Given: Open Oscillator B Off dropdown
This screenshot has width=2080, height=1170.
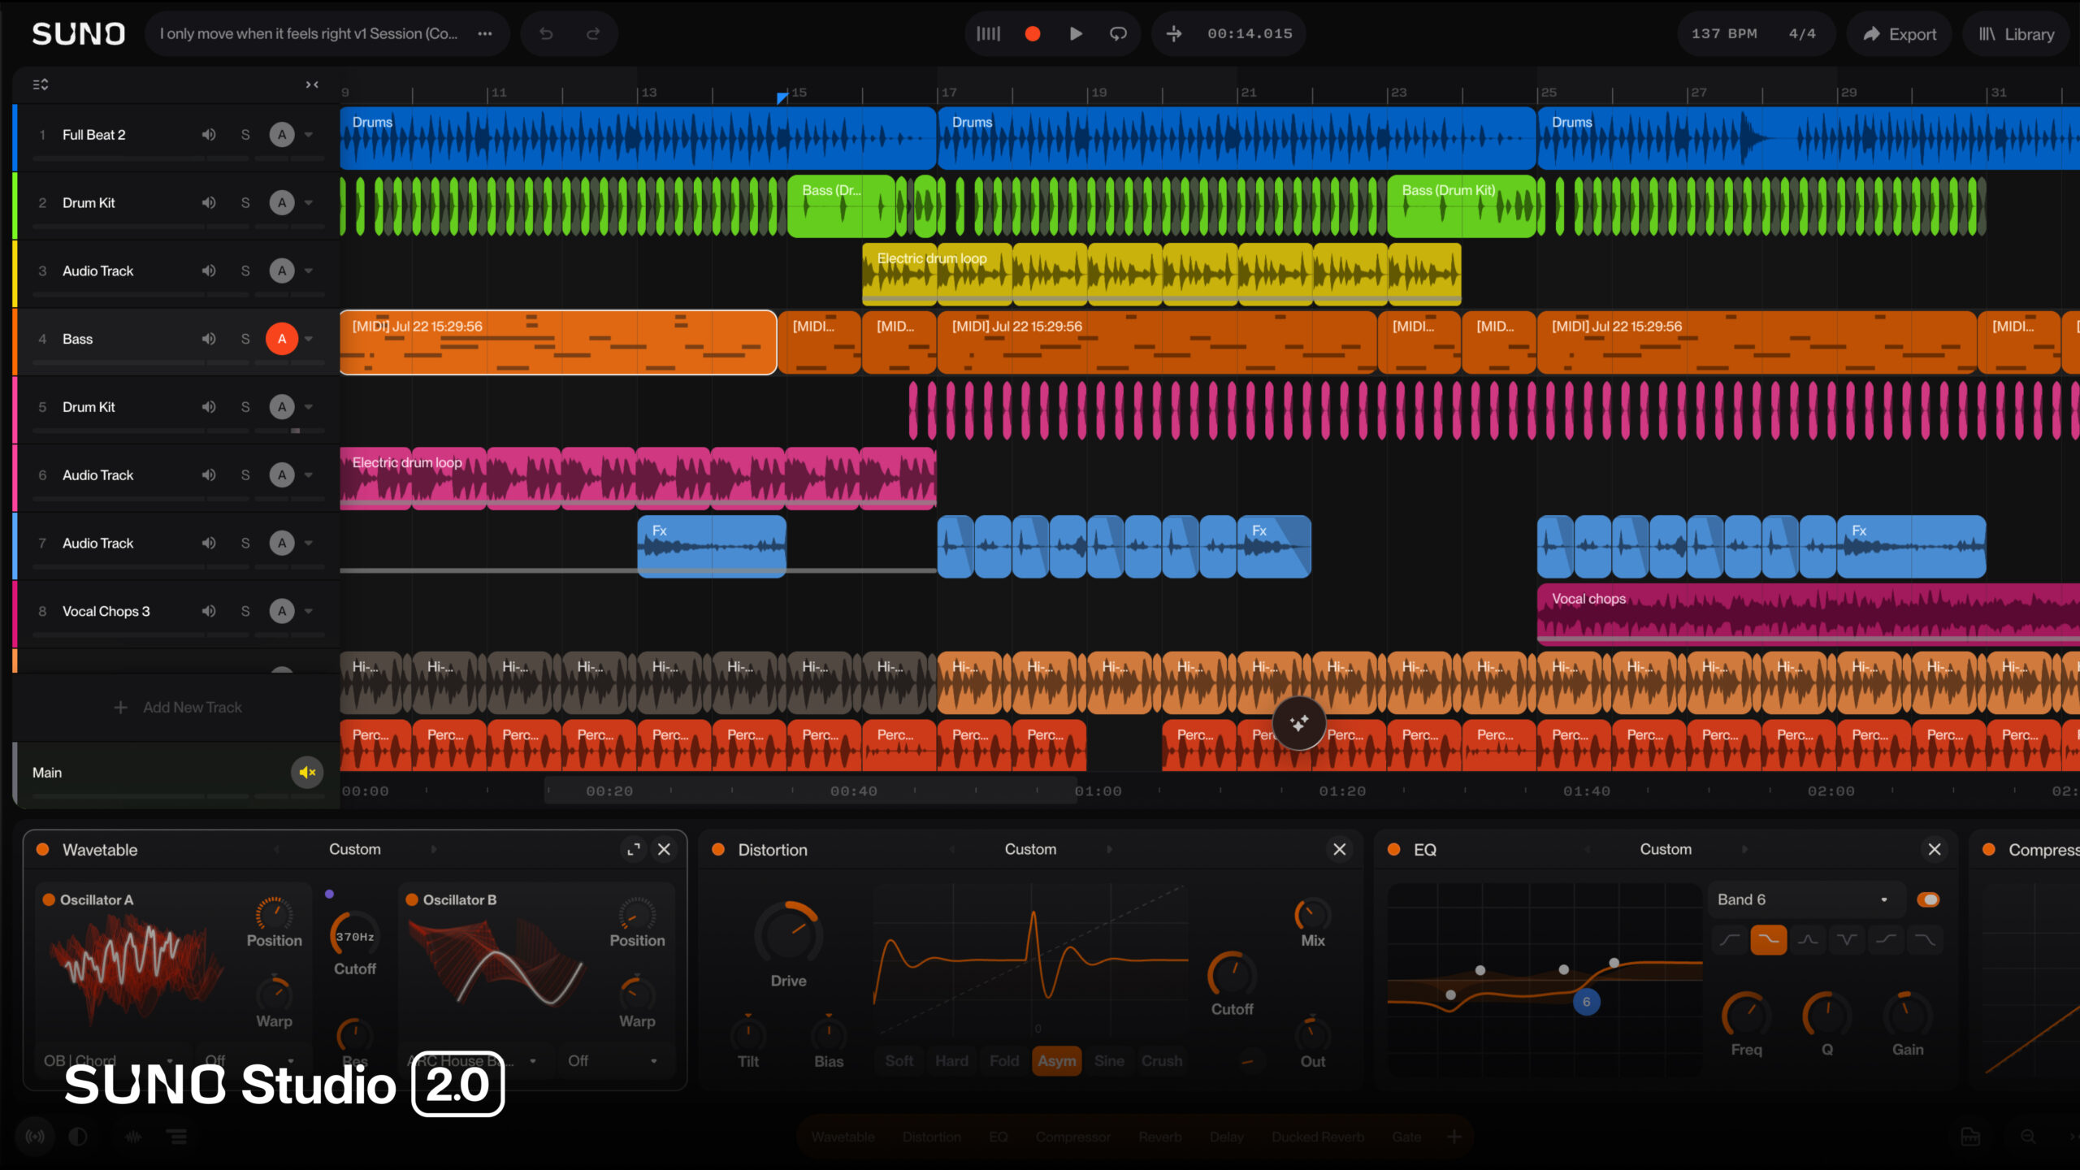Looking at the screenshot, I should point(613,1060).
